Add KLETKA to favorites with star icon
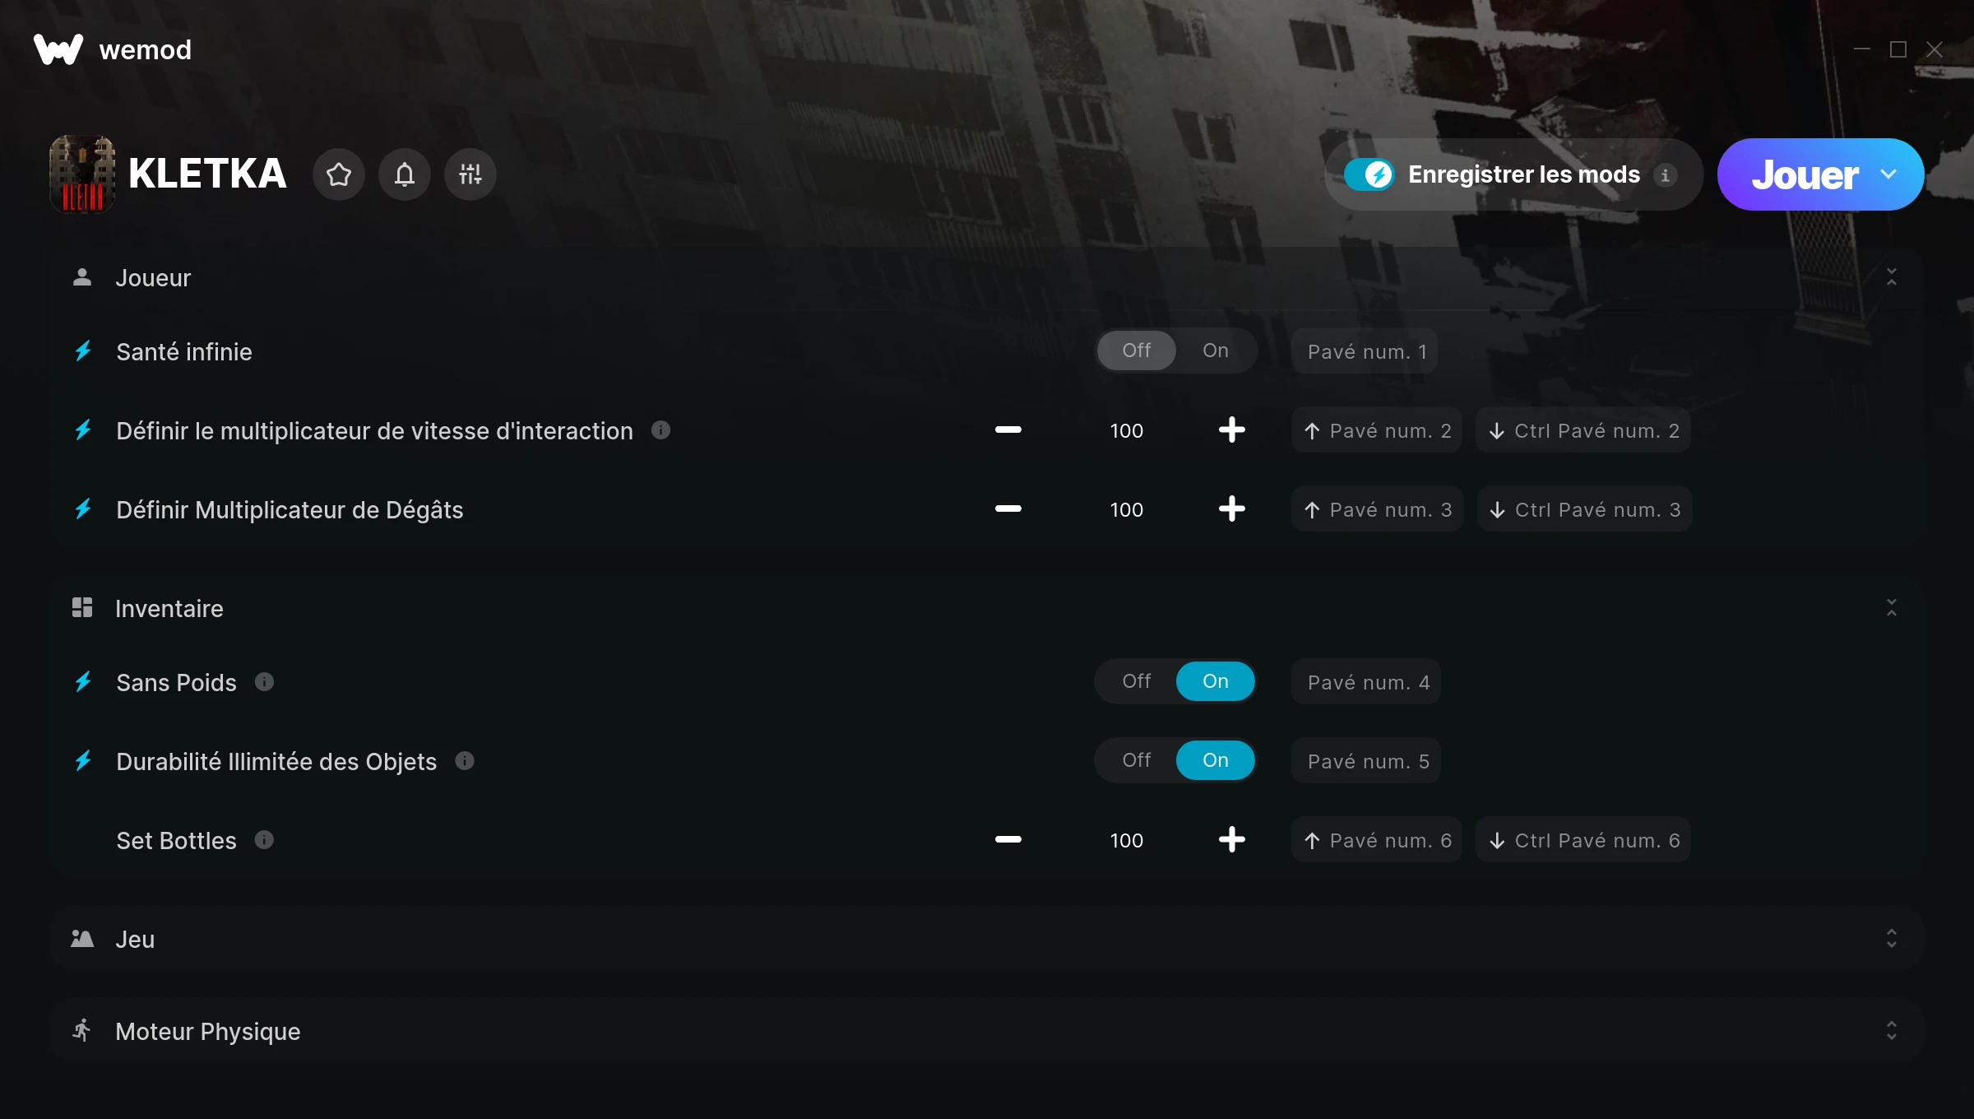The width and height of the screenshot is (1974, 1119). pos(338,174)
